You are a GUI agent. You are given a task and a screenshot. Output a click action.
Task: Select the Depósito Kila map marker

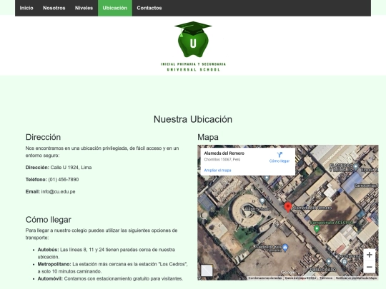[x=285, y=248]
